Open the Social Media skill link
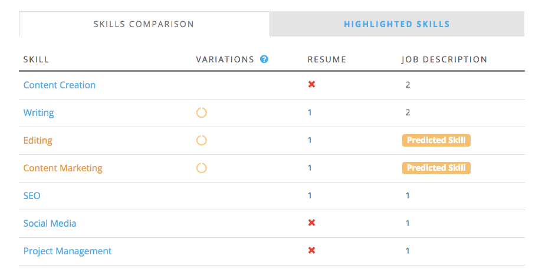 point(50,223)
